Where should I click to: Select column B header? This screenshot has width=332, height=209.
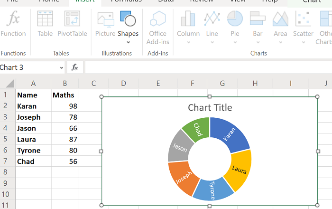coord(65,83)
